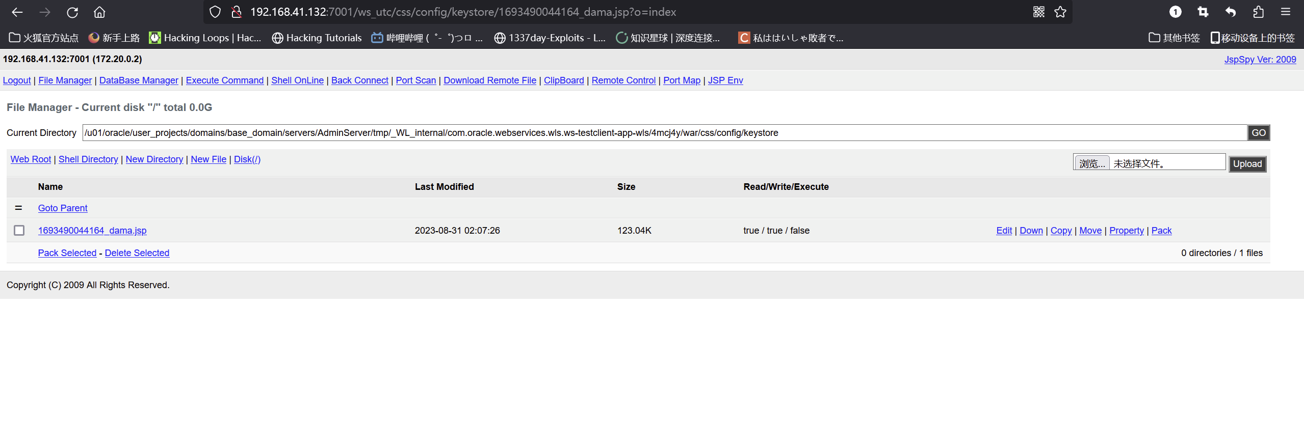Viewport: 1304px width, 421px height.
Task: Reload the page with the refresh icon
Action: point(72,12)
